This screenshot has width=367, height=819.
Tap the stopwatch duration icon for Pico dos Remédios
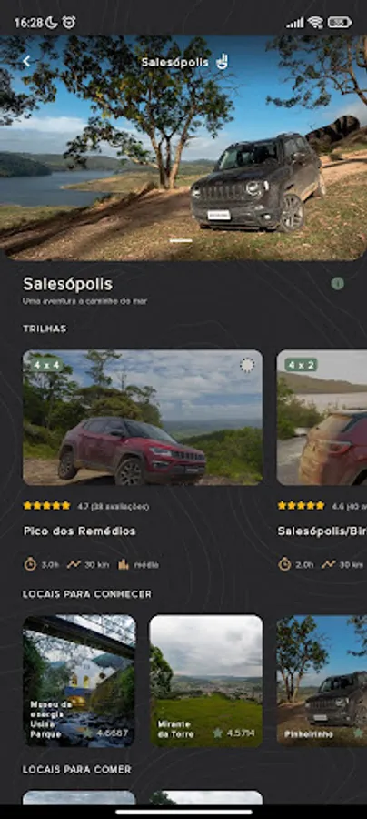click(x=30, y=564)
